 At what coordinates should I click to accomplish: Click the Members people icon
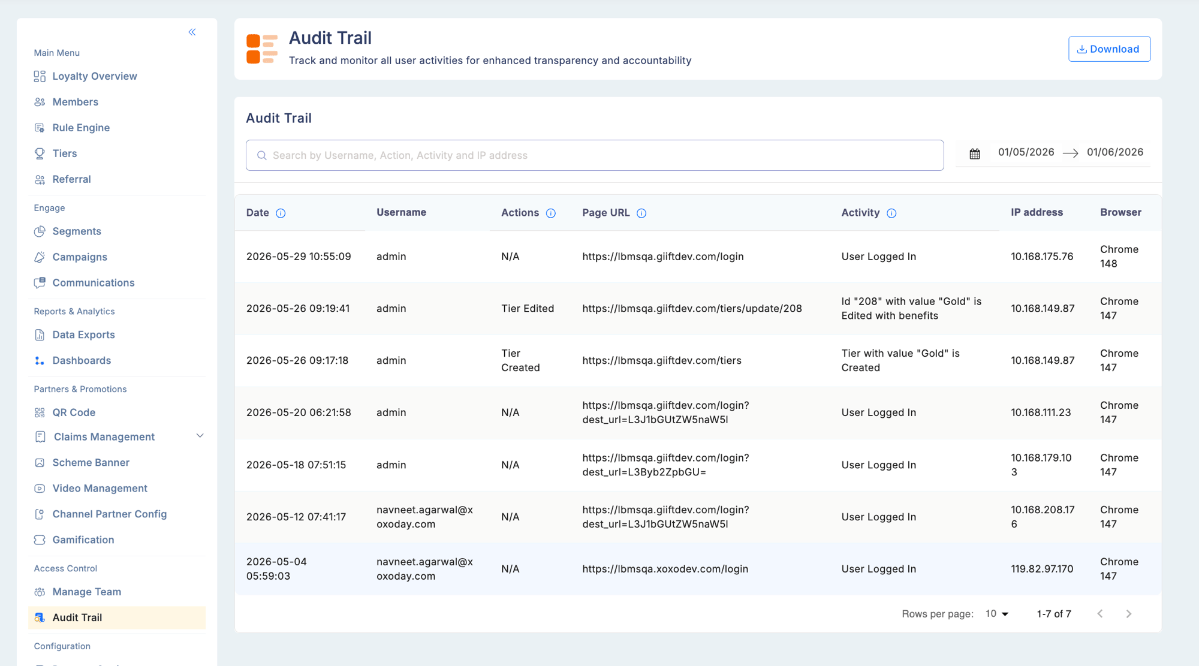(x=40, y=102)
